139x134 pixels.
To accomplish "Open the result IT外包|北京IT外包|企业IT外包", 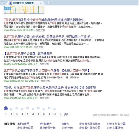I will point(44,20).
